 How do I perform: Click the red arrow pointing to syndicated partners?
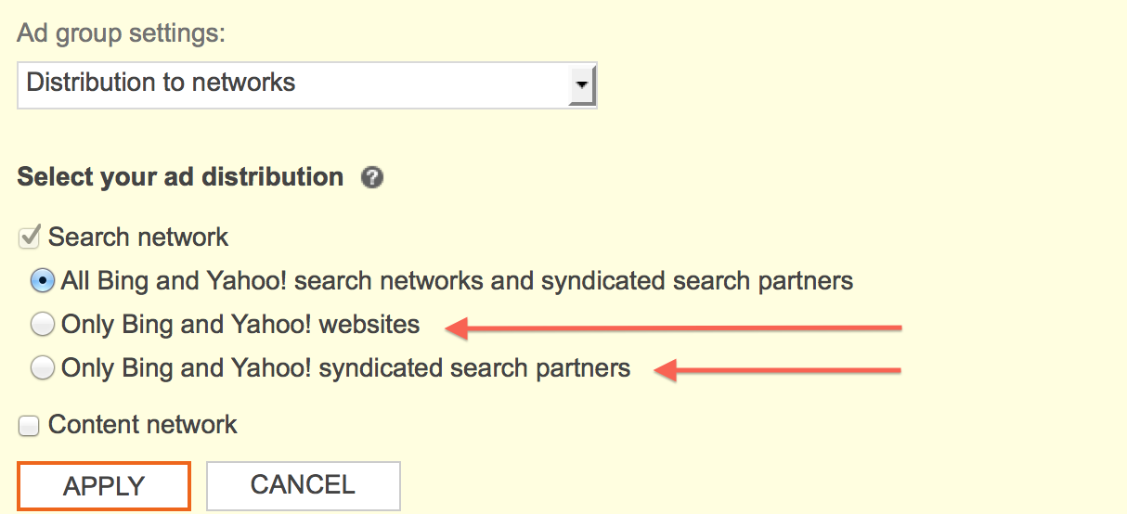point(778,371)
